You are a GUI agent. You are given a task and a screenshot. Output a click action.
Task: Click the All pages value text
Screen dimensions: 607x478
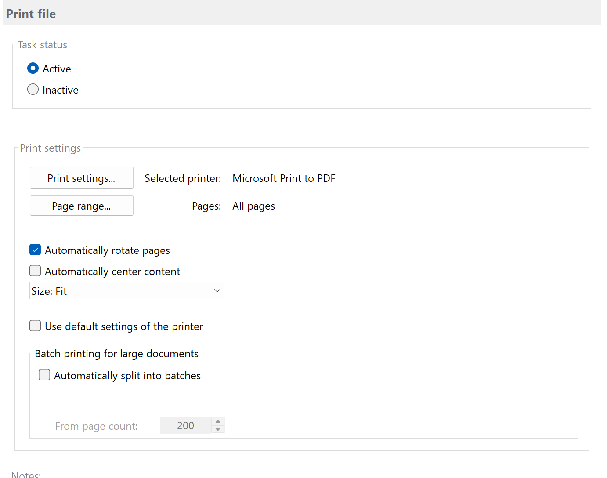coord(253,206)
